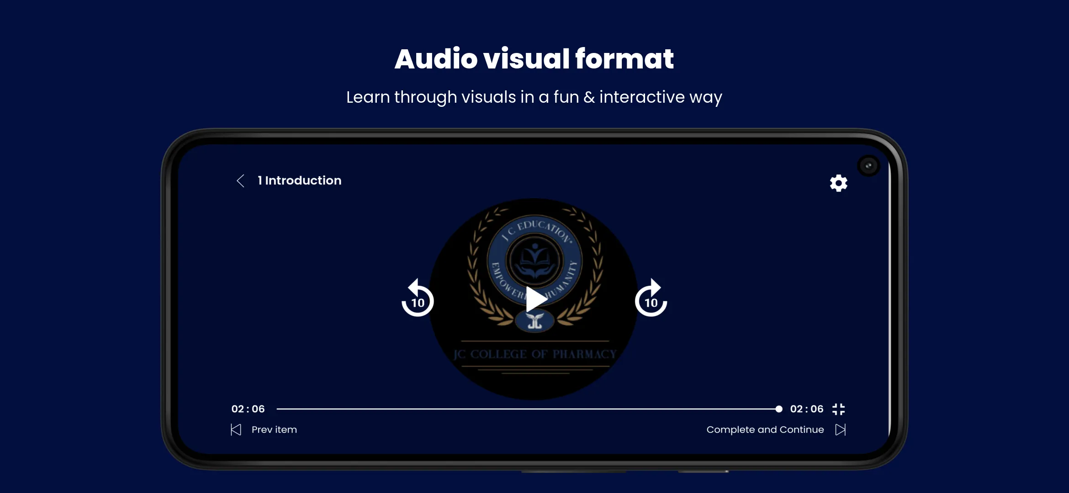The height and width of the screenshot is (493, 1069).
Task: Click the total duration 02:06 on the right
Action: point(807,409)
